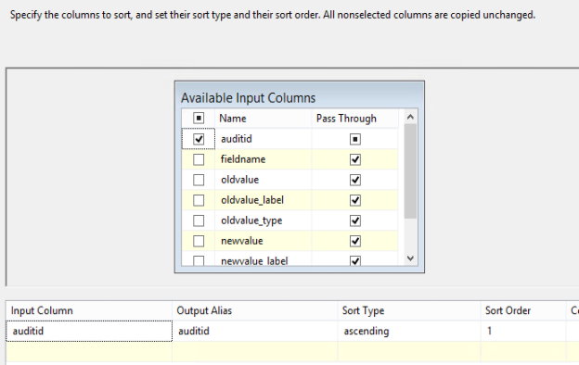This screenshot has width=579, height=365.
Task: Uncheck Pass Through for oldvalue
Action: point(355,180)
